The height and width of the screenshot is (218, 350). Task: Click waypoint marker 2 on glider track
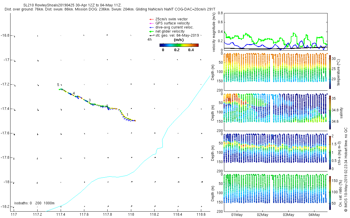tap(107, 106)
